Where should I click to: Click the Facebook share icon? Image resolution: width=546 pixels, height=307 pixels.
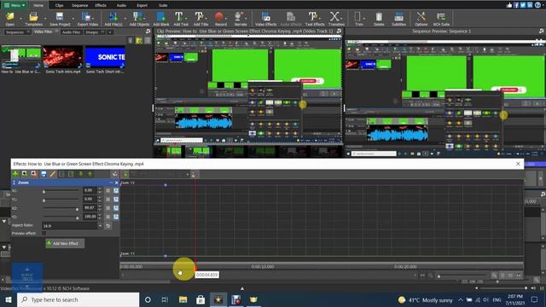[516, 5]
